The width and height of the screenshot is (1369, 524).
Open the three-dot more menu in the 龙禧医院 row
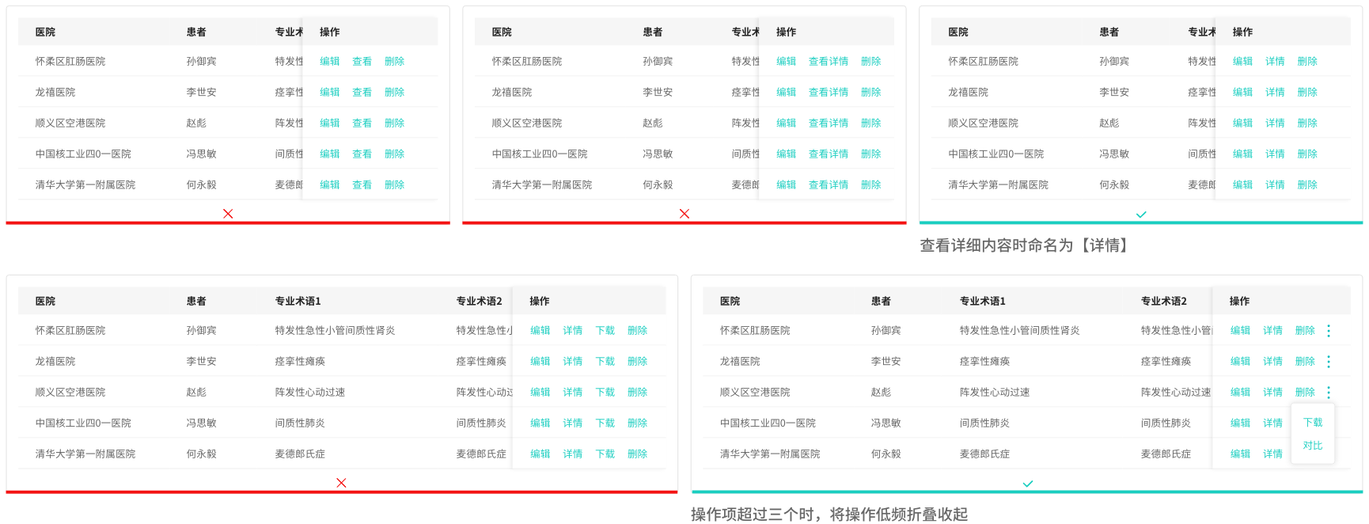click(1329, 361)
